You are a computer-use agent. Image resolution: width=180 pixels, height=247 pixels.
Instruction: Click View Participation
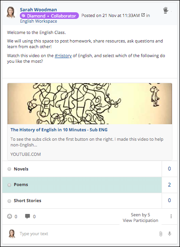(x=140, y=221)
